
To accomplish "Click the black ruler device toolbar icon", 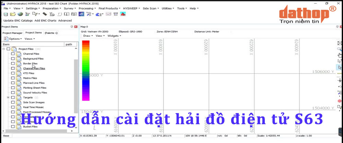I will [45, 14].
